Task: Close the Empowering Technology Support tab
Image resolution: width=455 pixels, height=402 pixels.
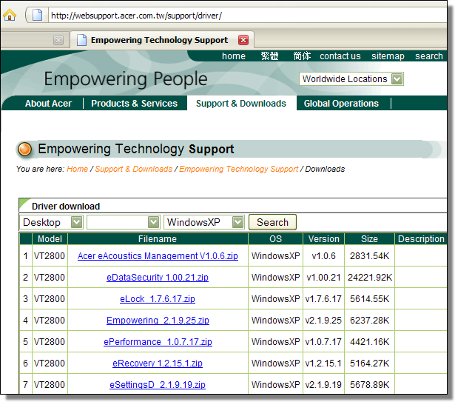Action: coord(243,40)
